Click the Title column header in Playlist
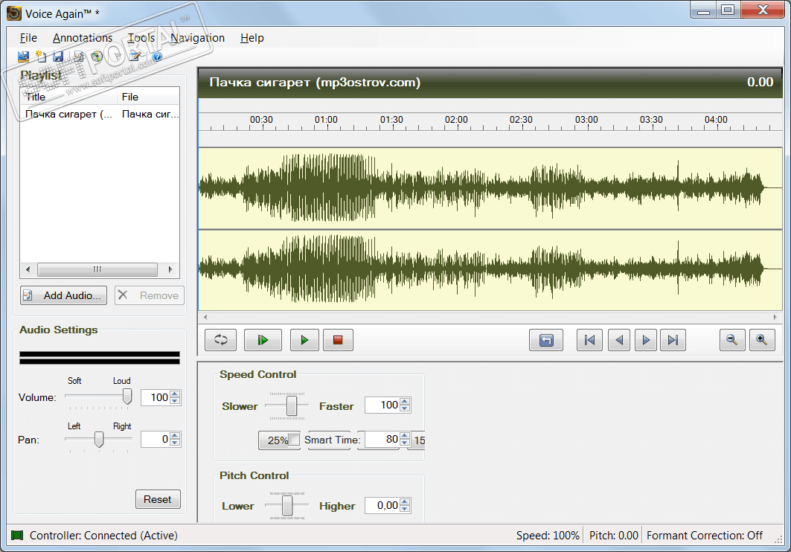 [x=68, y=97]
